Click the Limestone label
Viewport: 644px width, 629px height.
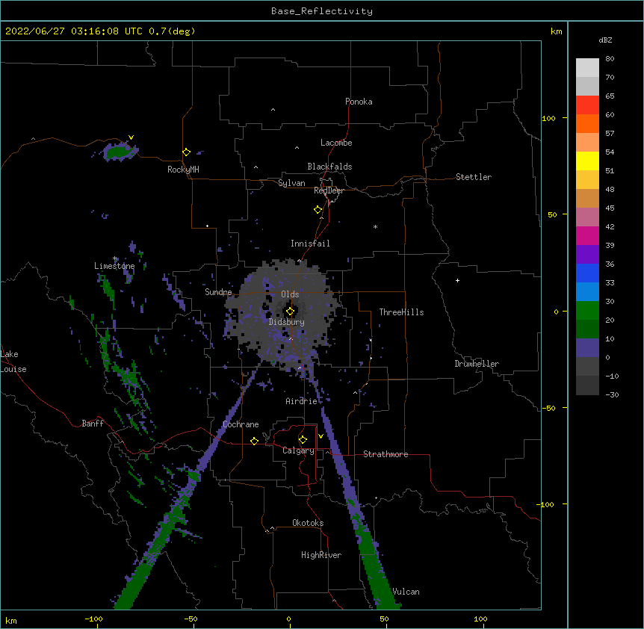pos(114,266)
